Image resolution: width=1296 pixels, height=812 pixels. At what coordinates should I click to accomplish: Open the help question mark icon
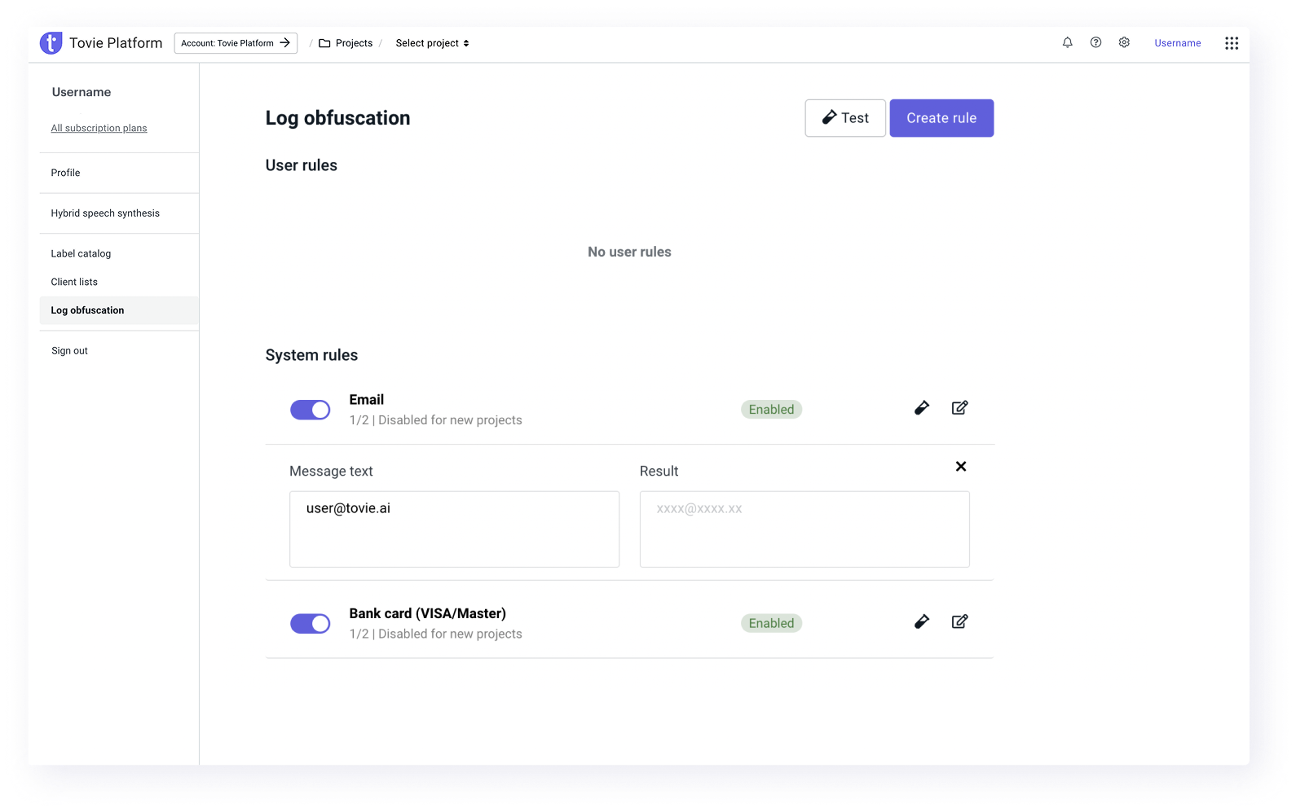(1095, 42)
